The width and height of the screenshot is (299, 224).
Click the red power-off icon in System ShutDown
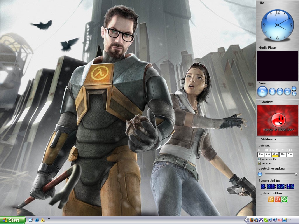[x=278, y=199]
